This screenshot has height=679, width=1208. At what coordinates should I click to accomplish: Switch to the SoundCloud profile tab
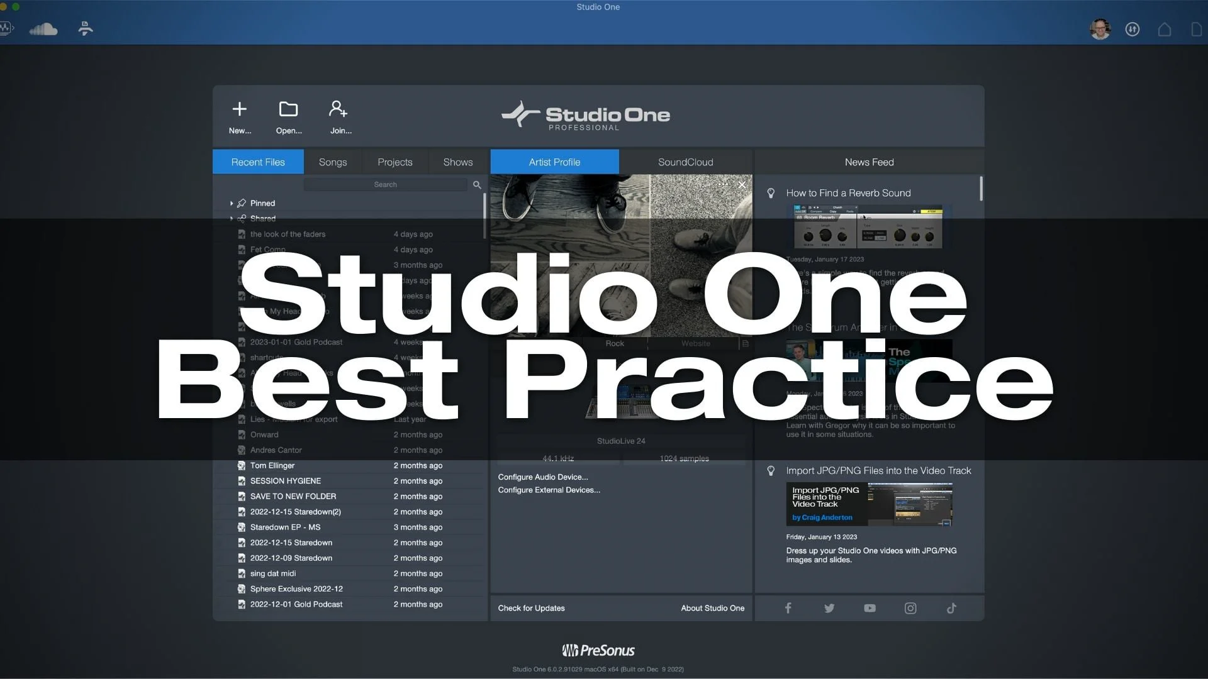pos(685,162)
